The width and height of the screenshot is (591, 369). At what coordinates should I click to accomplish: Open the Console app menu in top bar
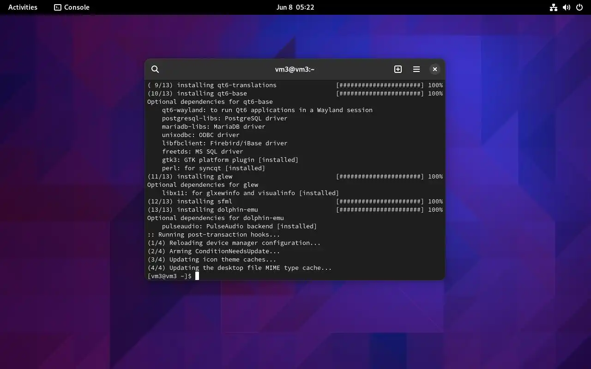pyautogui.click(x=72, y=7)
